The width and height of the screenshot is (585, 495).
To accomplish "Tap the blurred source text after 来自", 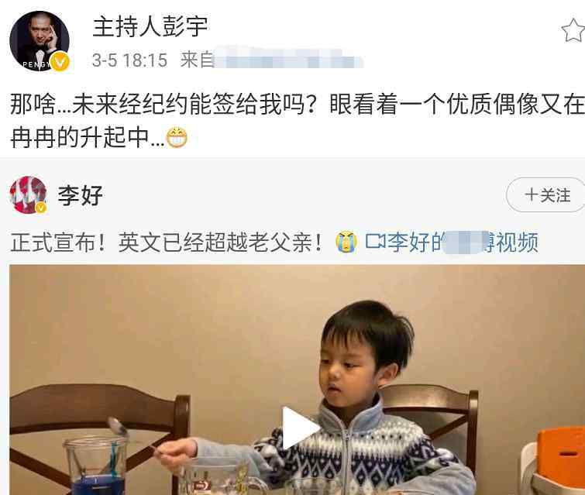I will [288, 59].
